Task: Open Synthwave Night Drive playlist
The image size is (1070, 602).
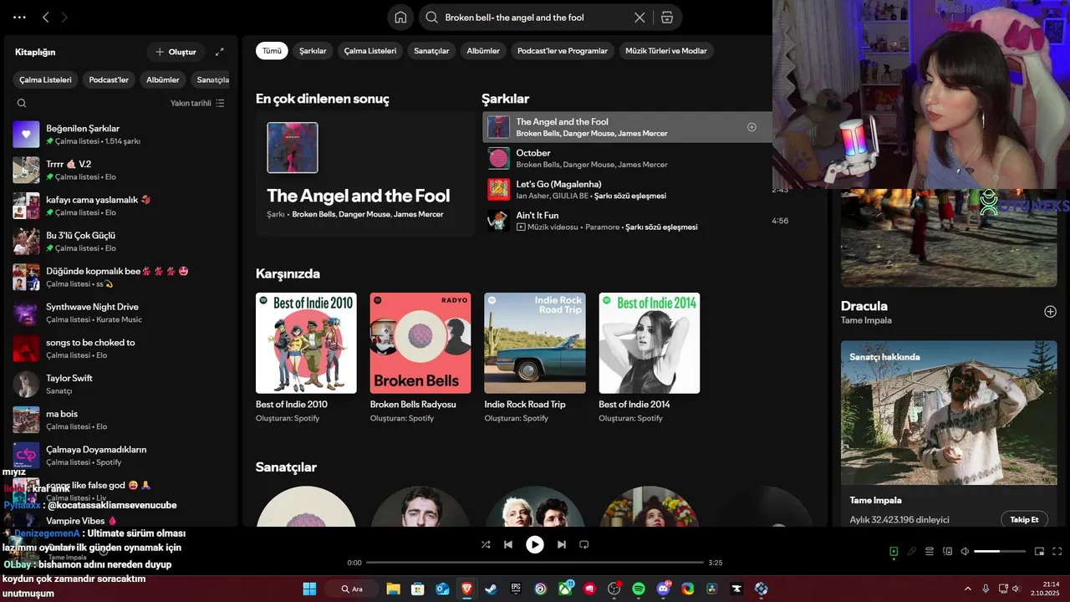Action: click(121, 313)
